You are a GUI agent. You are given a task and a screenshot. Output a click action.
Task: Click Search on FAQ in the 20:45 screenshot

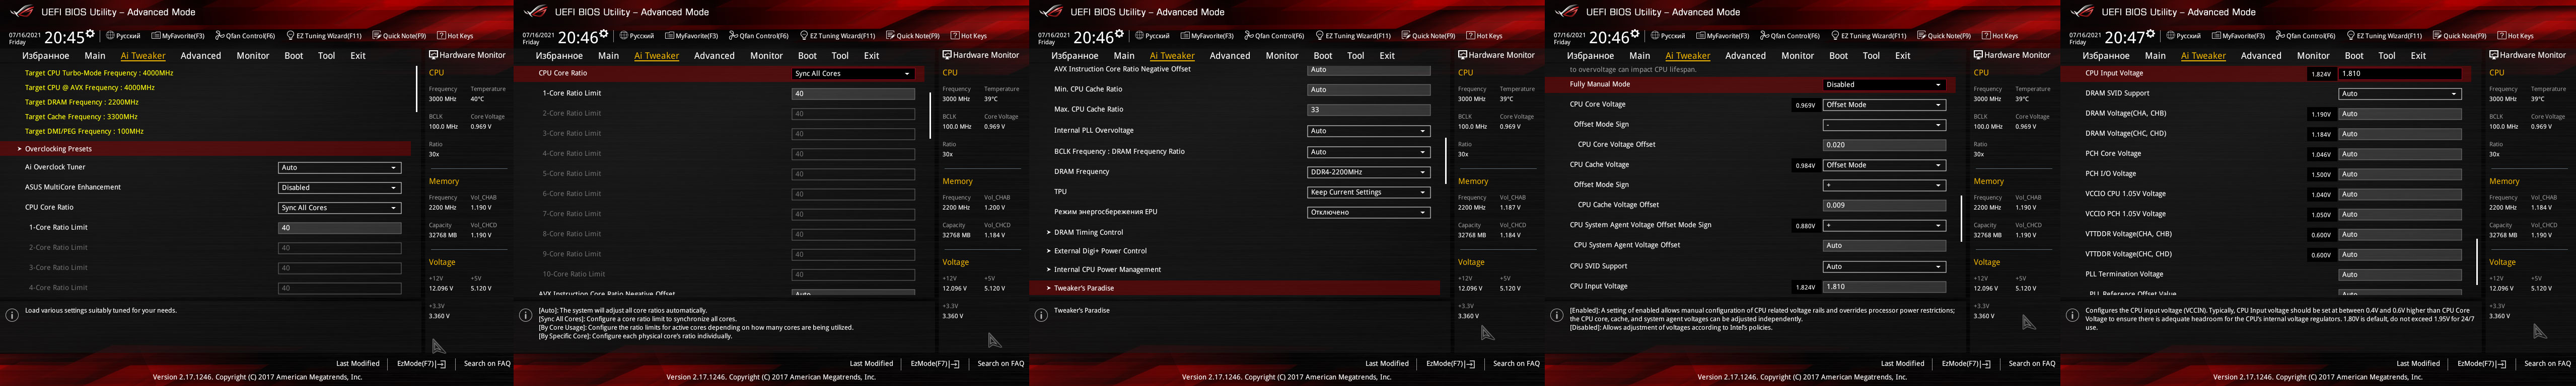point(487,363)
